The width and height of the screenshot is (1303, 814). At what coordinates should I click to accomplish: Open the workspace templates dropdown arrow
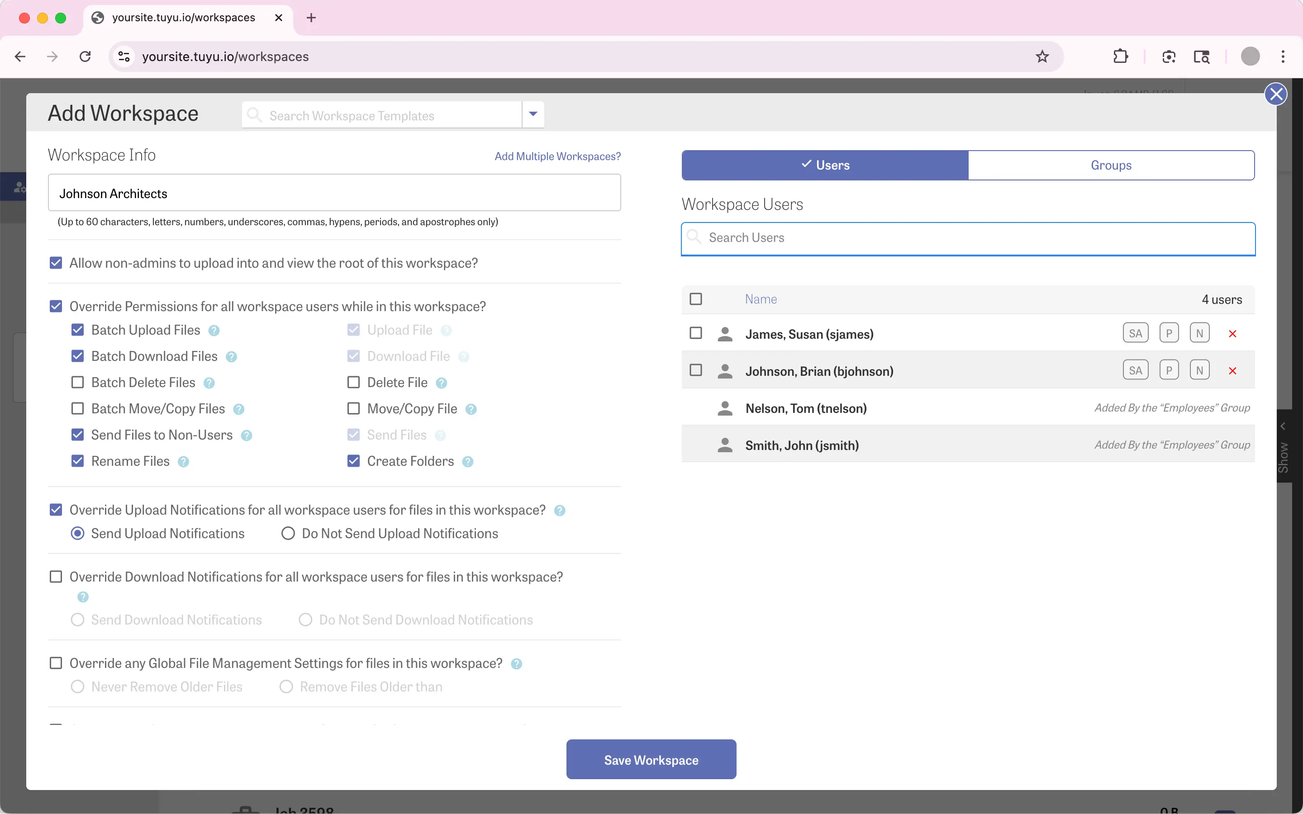[x=533, y=114]
